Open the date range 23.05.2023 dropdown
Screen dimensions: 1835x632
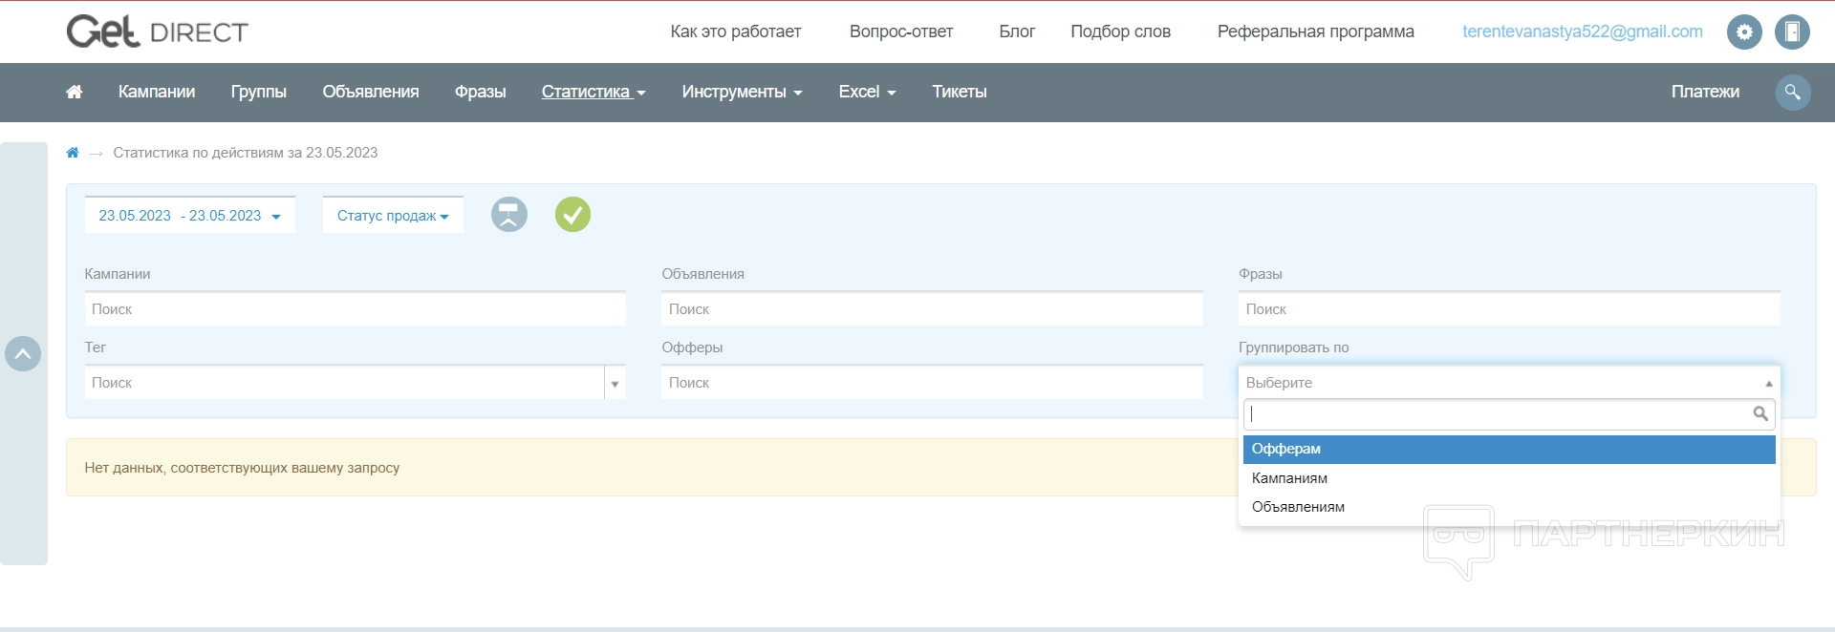click(189, 216)
